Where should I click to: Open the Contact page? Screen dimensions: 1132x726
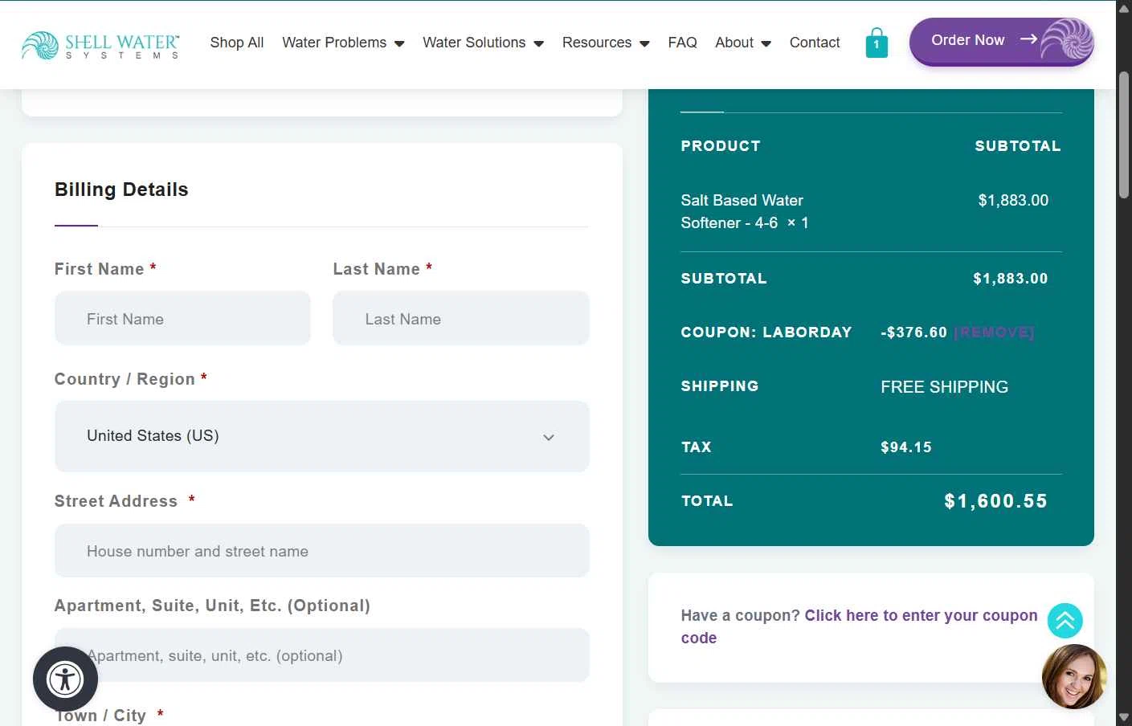[x=815, y=43]
